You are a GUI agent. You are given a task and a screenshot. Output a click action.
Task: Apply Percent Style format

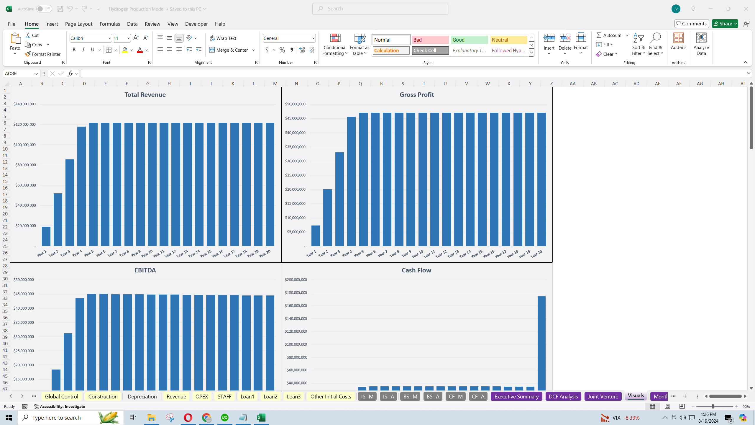click(x=282, y=50)
